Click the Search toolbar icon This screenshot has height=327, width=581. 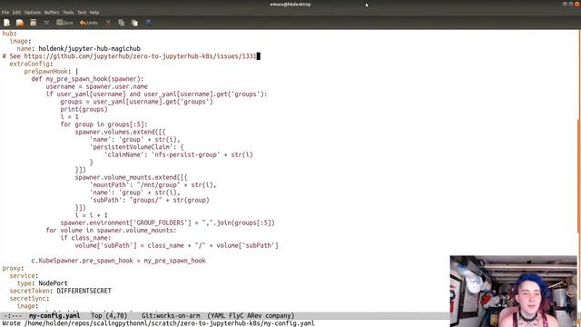149,23
